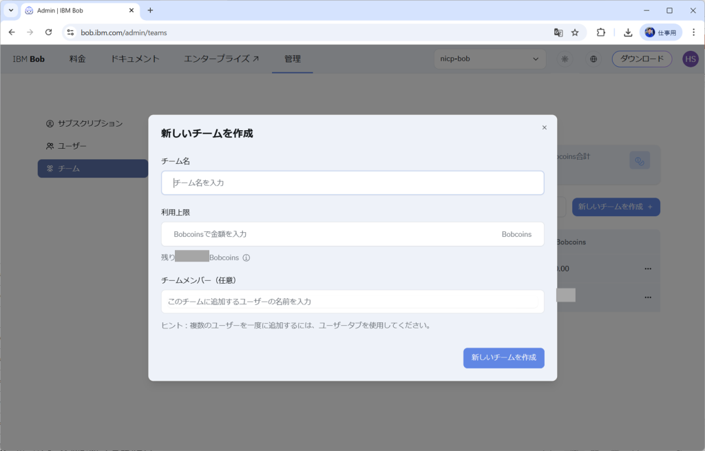Open the options menu for the bottom team row
The height and width of the screenshot is (451, 705).
[x=648, y=297]
